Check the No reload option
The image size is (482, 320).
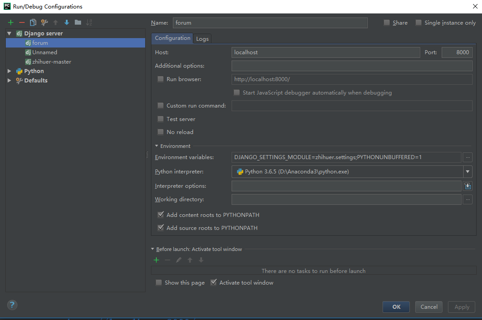tap(160, 132)
